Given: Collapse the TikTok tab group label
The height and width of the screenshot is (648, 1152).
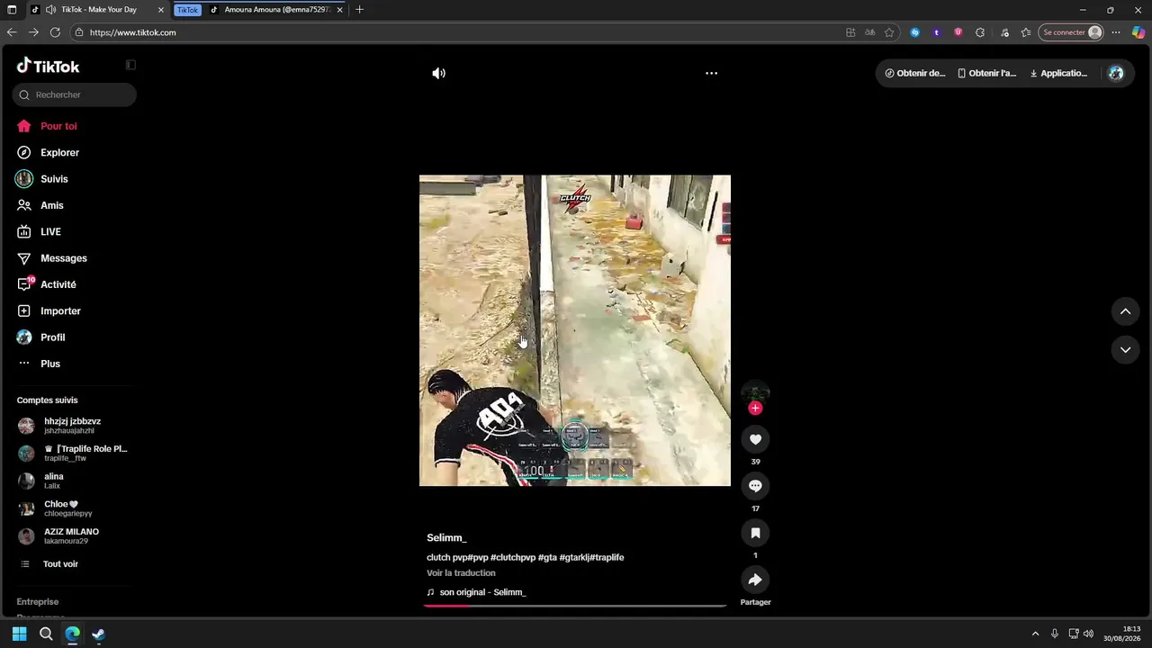Looking at the screenshot, I should click(187, 10).
